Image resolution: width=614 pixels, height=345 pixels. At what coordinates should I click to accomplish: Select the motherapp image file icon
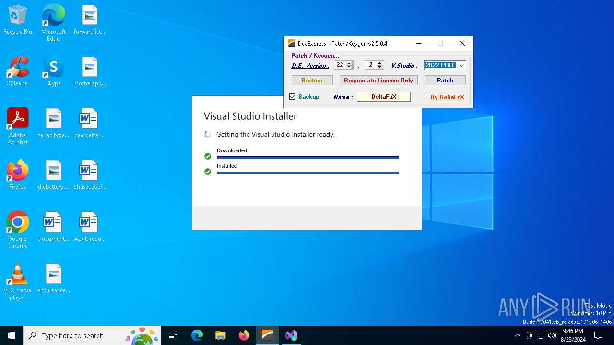(x=89, y=72)
